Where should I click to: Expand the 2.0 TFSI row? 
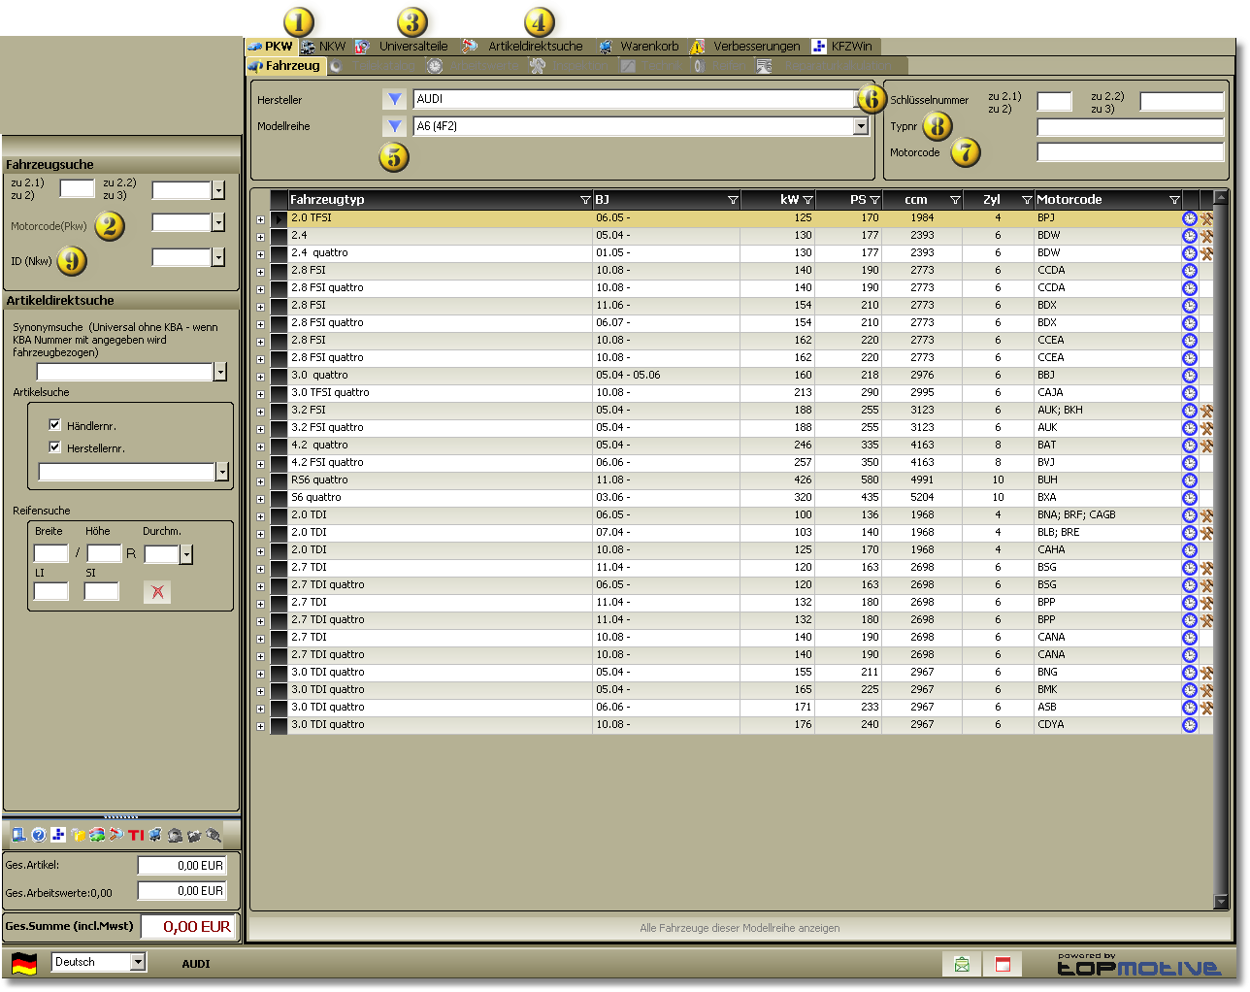(260, 219)
